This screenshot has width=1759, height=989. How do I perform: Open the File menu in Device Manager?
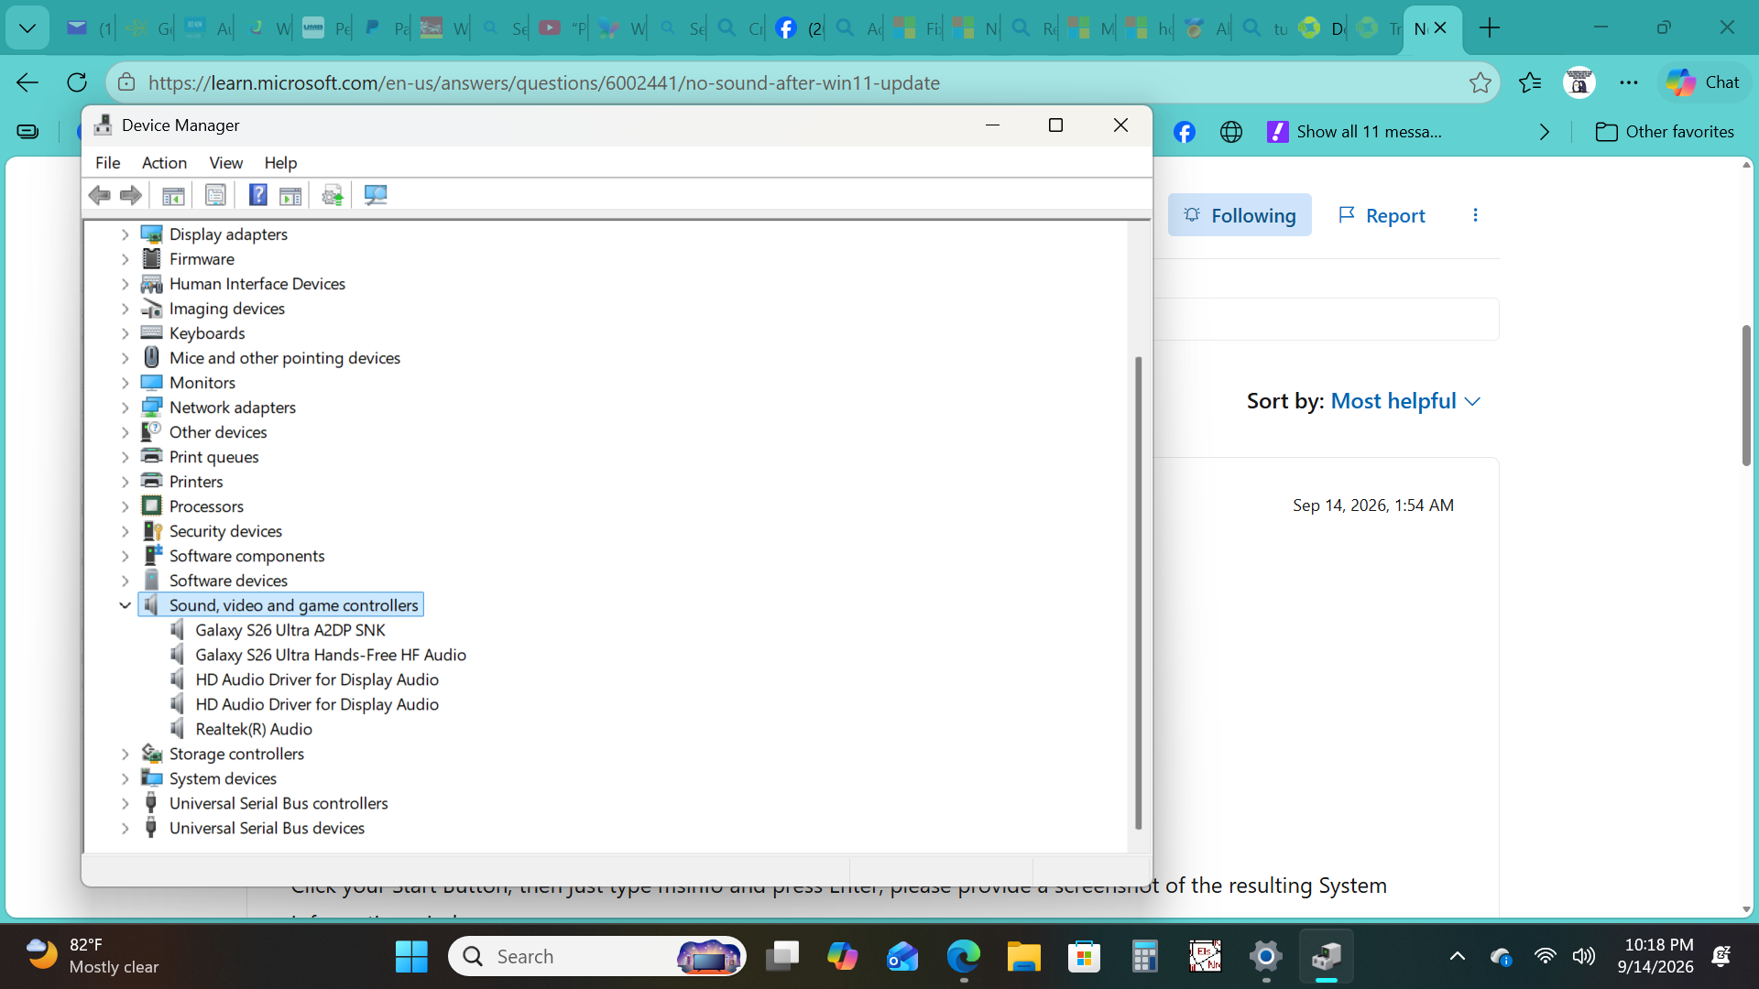pos(107,162)
